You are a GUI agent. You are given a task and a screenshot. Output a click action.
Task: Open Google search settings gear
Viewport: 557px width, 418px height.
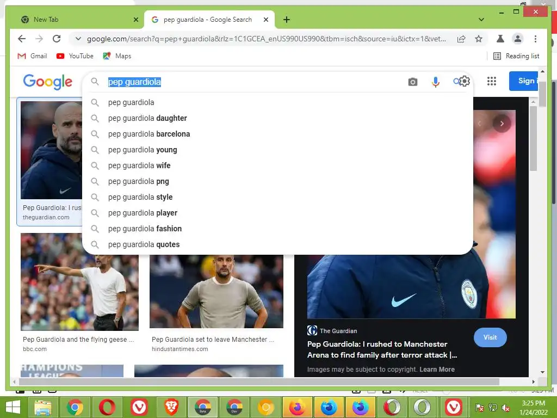click(x=464, y=82)
